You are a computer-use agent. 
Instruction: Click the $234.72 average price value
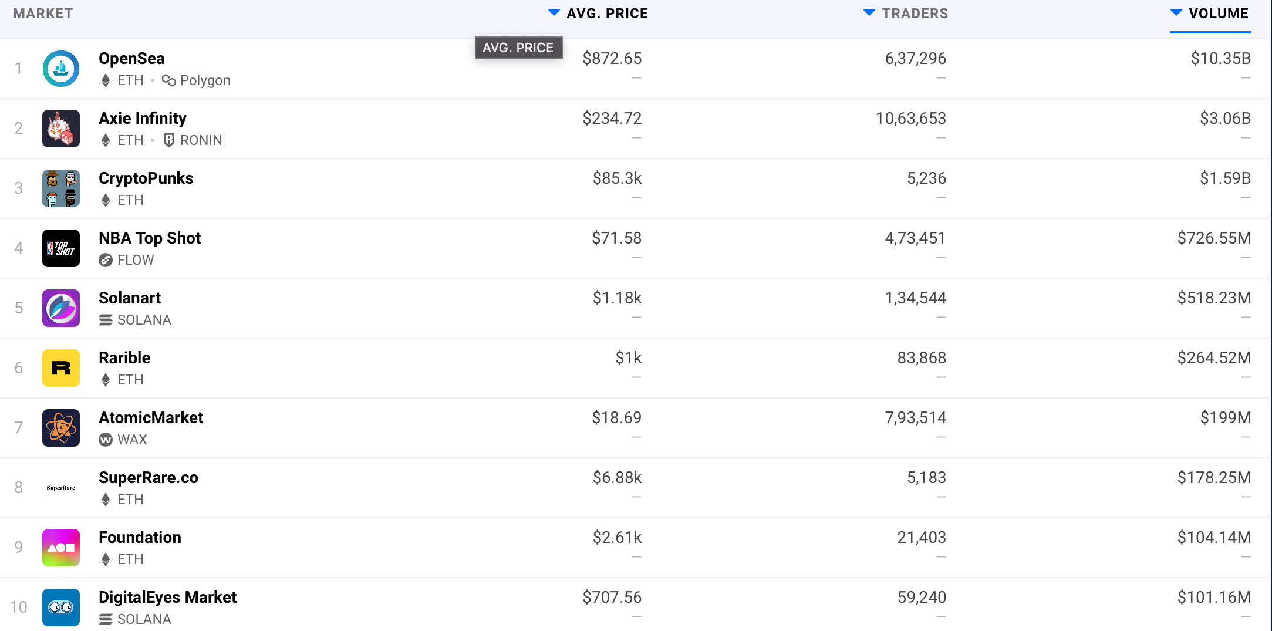pos(612,119)
